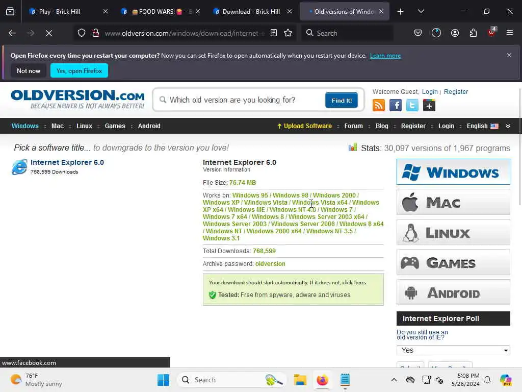Image resolution: width=522 pixels, height=392 pixels.
Task: Open notifications bell in system tray
Action: [487, 380]
